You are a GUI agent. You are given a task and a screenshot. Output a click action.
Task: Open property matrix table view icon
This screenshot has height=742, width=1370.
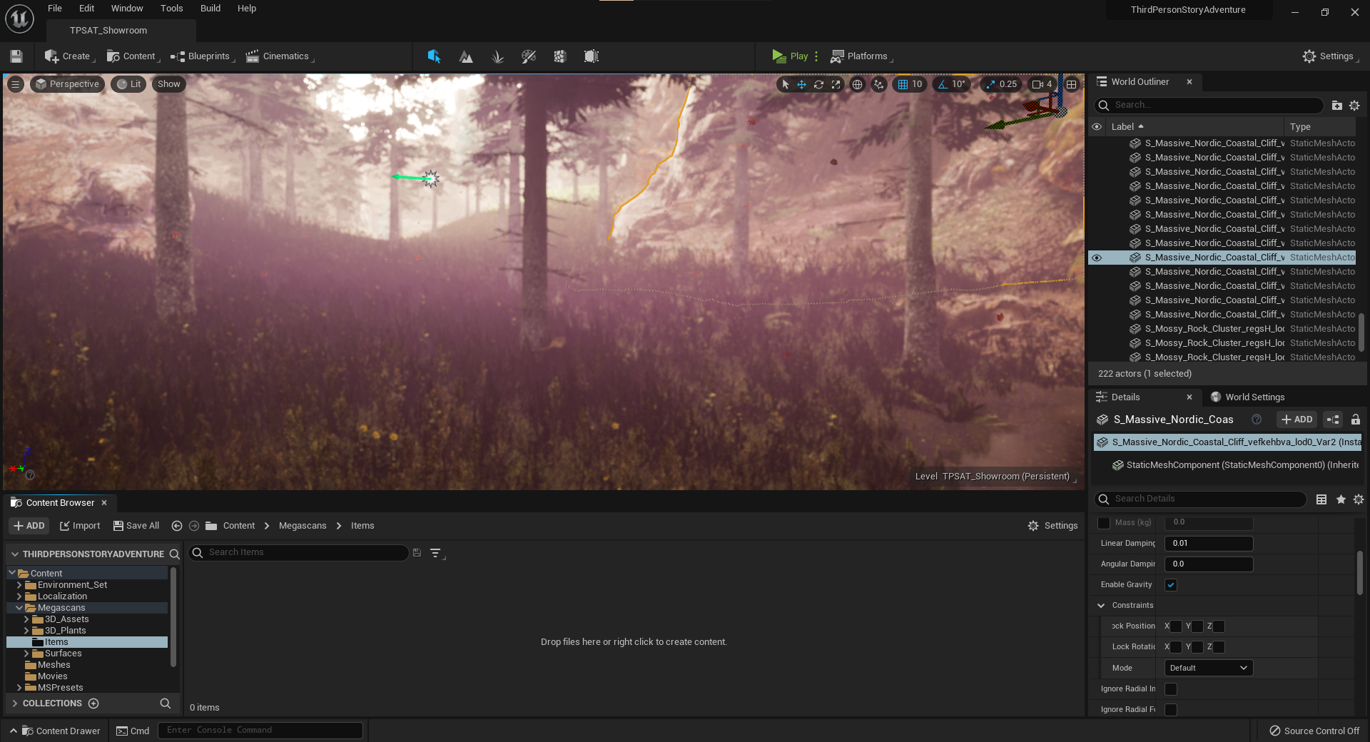(x=1321, y=499)
